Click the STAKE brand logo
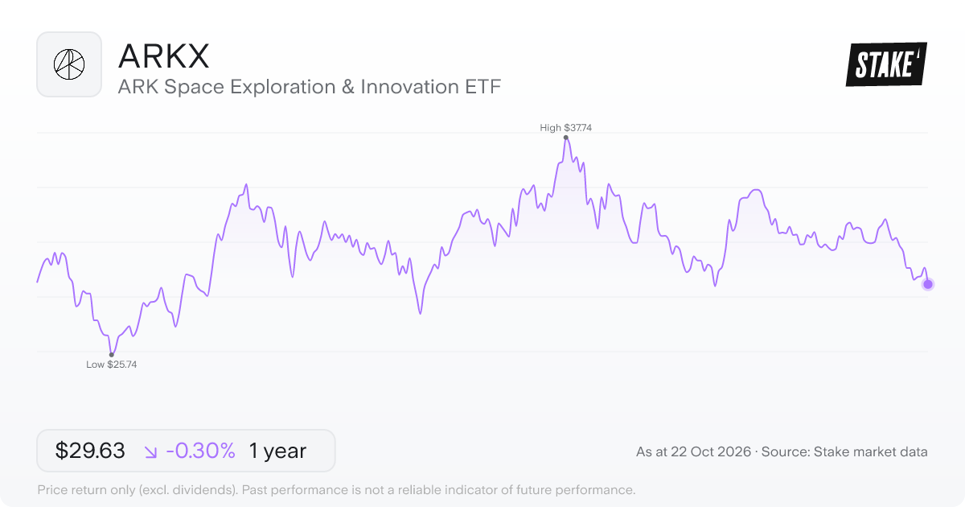The image size is (965, 507). pos(886,64)
